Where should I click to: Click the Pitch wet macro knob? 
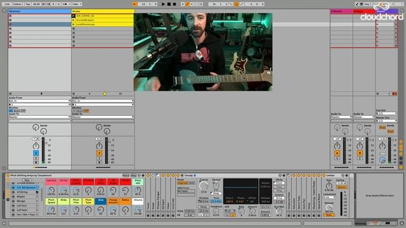pos(138,190)
